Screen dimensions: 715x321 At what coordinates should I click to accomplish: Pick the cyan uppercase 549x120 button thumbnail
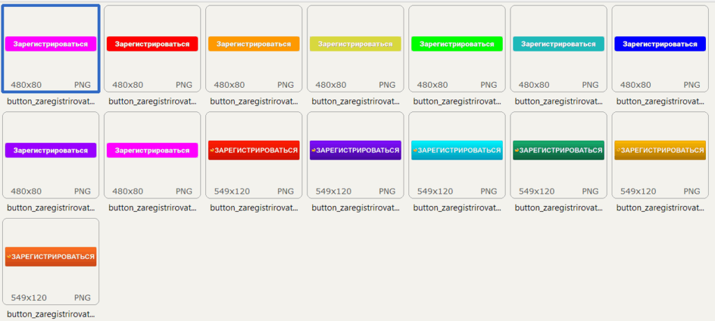[x=457, y=150]
